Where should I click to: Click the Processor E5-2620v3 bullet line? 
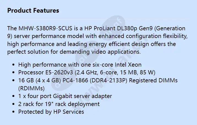click(x=87, y=72)
